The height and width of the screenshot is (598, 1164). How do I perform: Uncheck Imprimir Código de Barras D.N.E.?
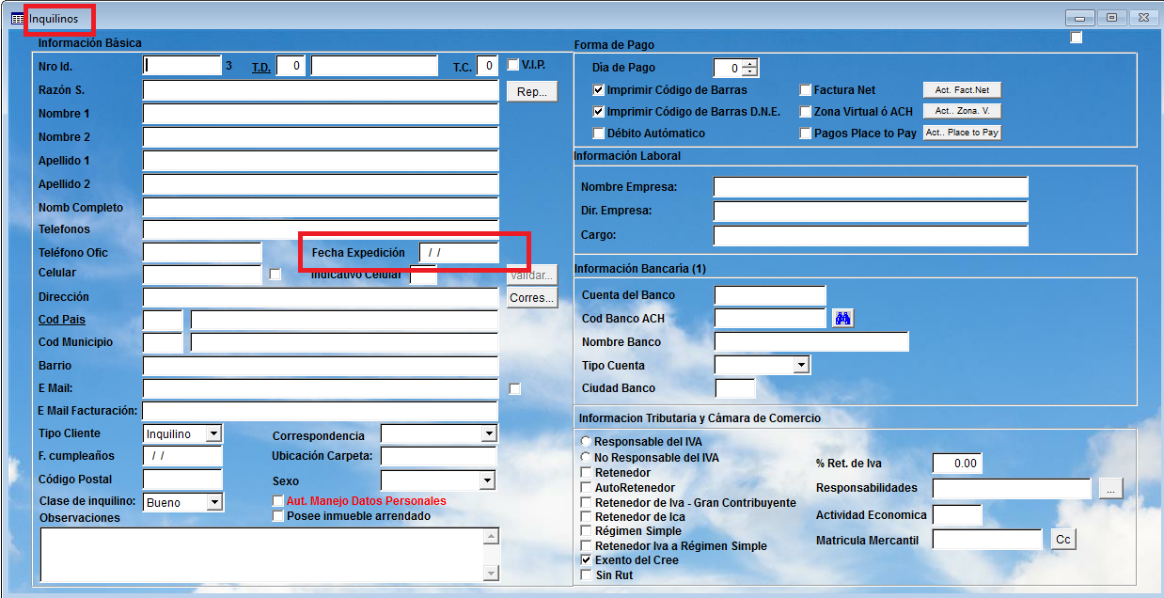[x=599, y=112]
